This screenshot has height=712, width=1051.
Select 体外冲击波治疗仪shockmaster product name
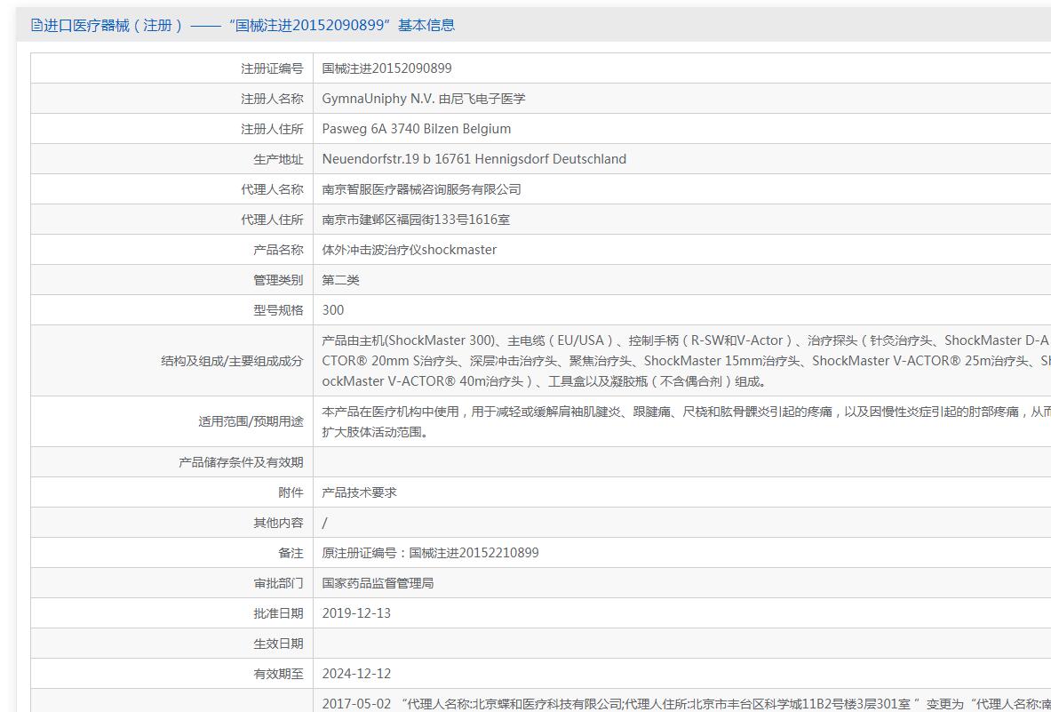(x=410, y=250)
